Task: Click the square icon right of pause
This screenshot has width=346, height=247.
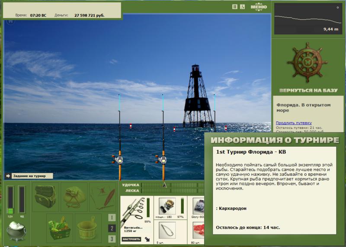Action: tap(242, 7)
